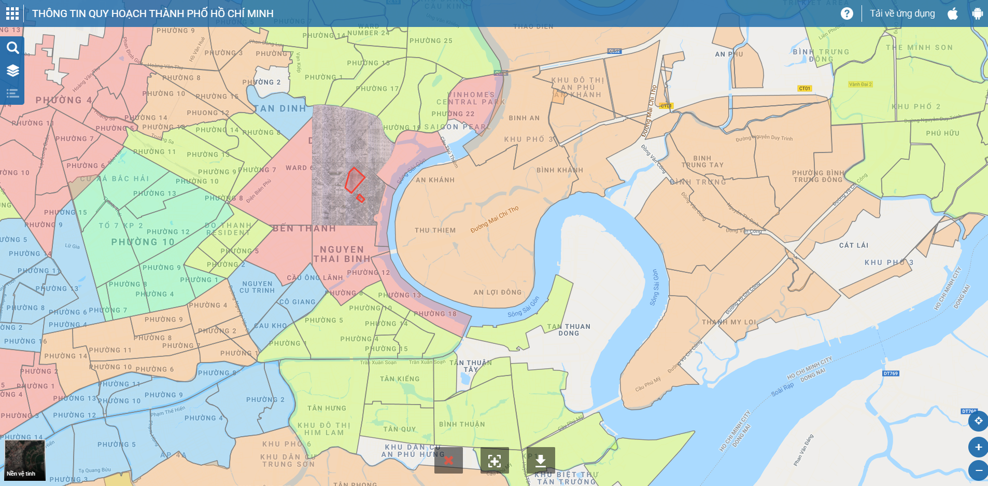
Task: Click the download arrow button
Action: [x=541, y=460]
